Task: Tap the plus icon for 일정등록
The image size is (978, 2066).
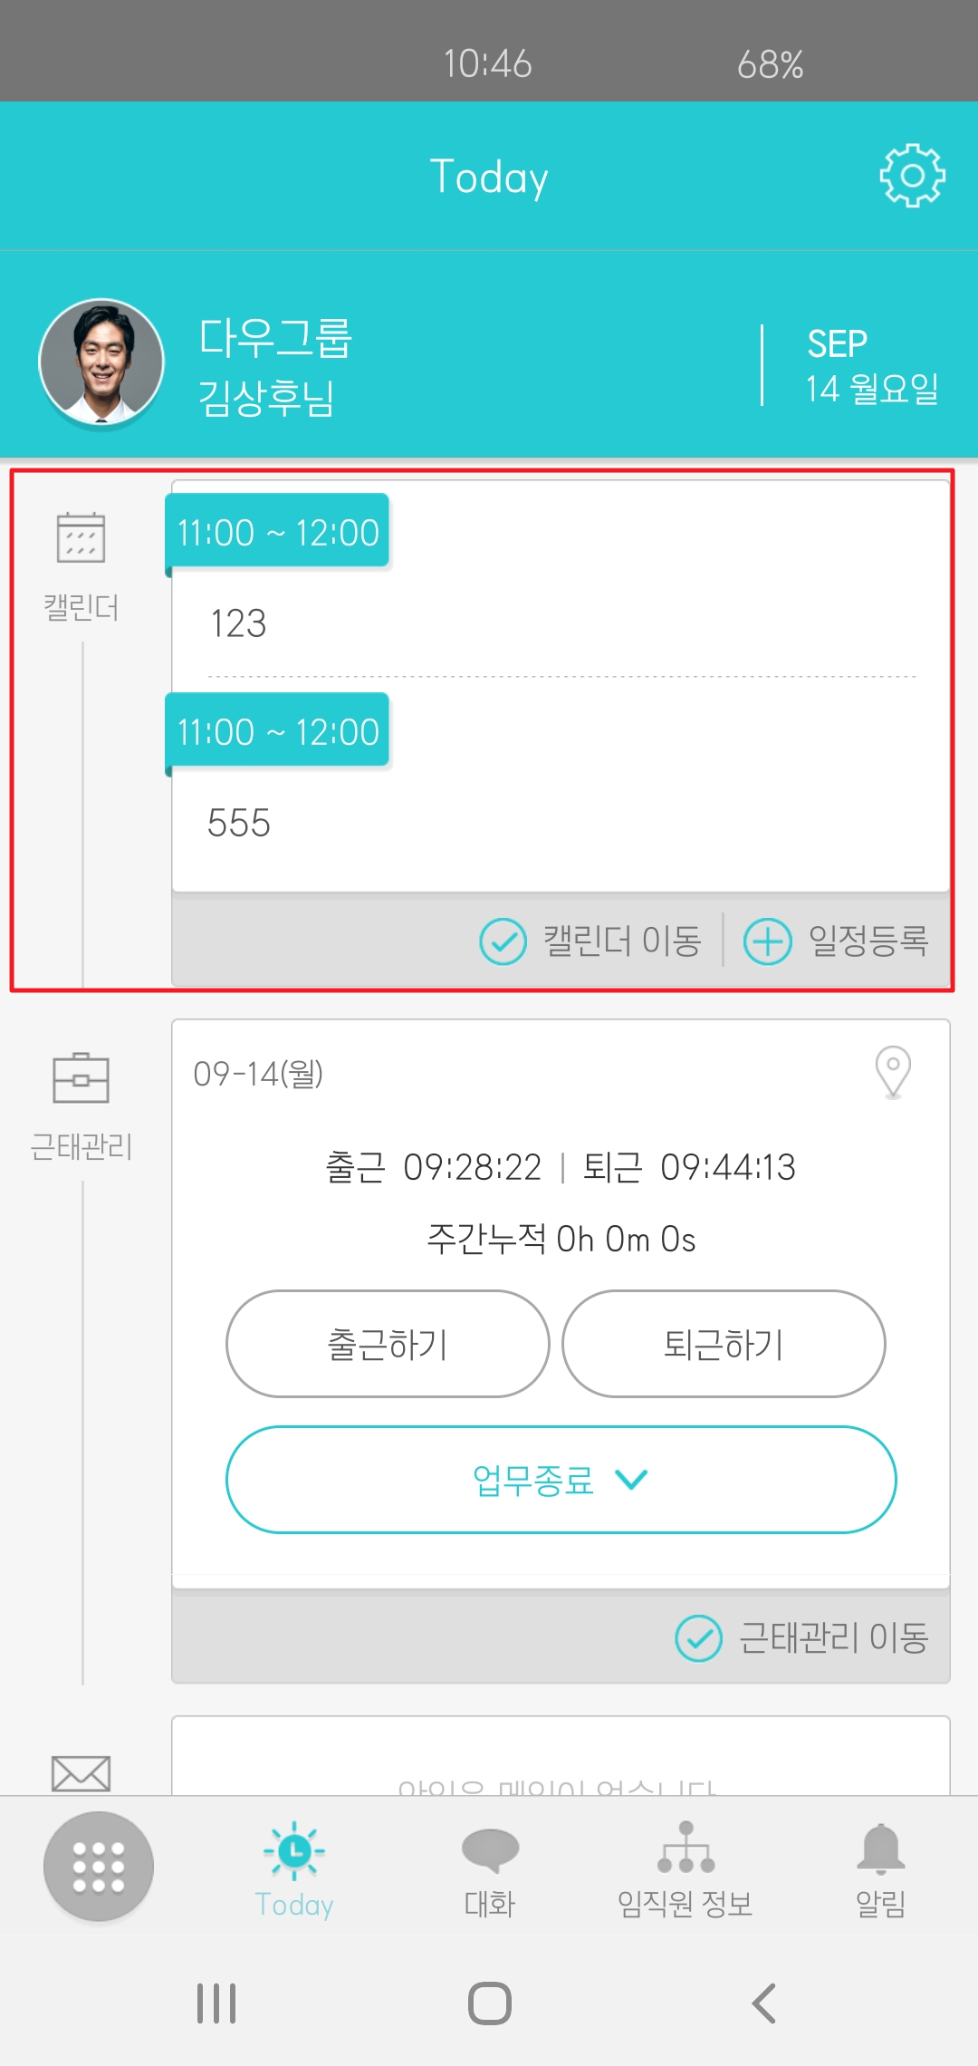Action: (x=767, y=941)
